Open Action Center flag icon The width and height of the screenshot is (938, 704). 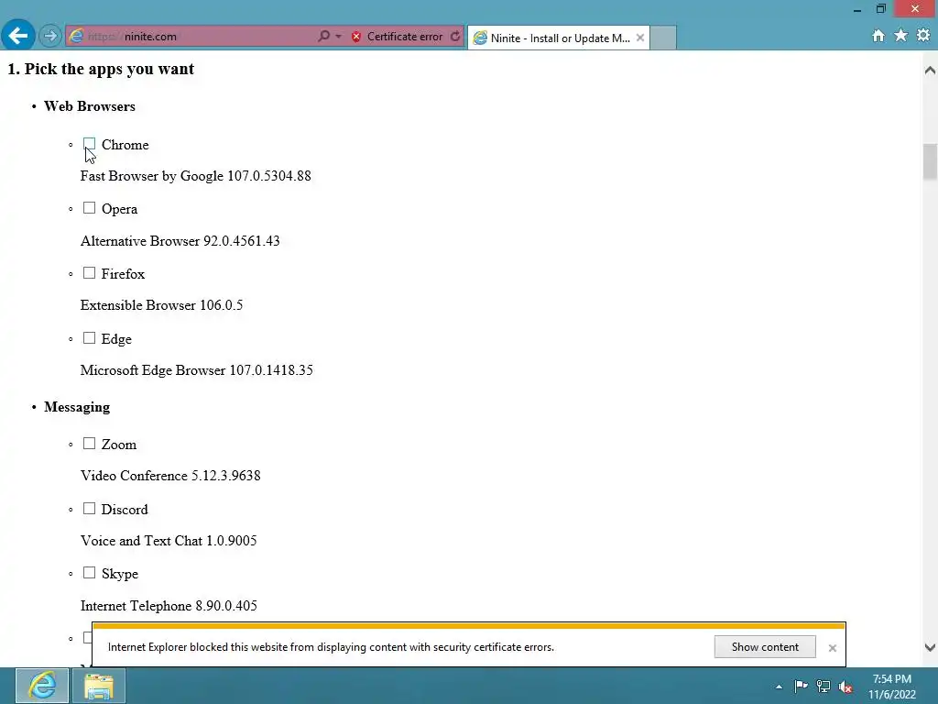pyautogui.click(x=801, y=686)
